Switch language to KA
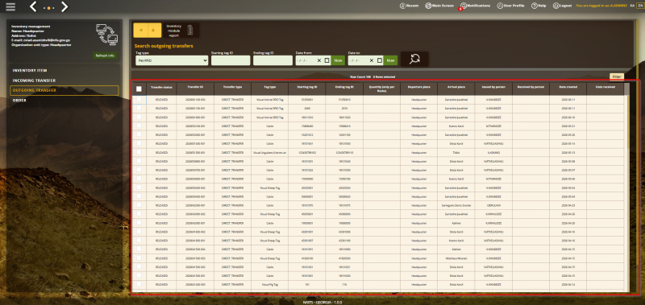645x305 pixels. pyautogui.click(x=632, y=6)
